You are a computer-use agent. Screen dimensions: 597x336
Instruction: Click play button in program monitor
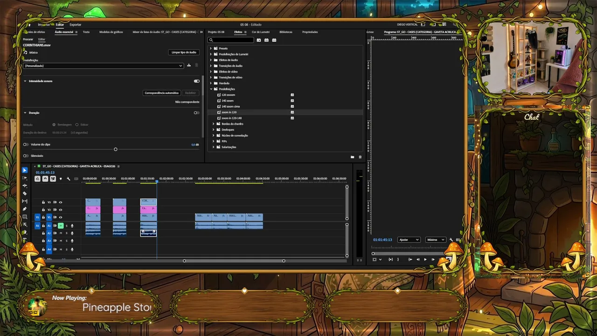(425, 259)
